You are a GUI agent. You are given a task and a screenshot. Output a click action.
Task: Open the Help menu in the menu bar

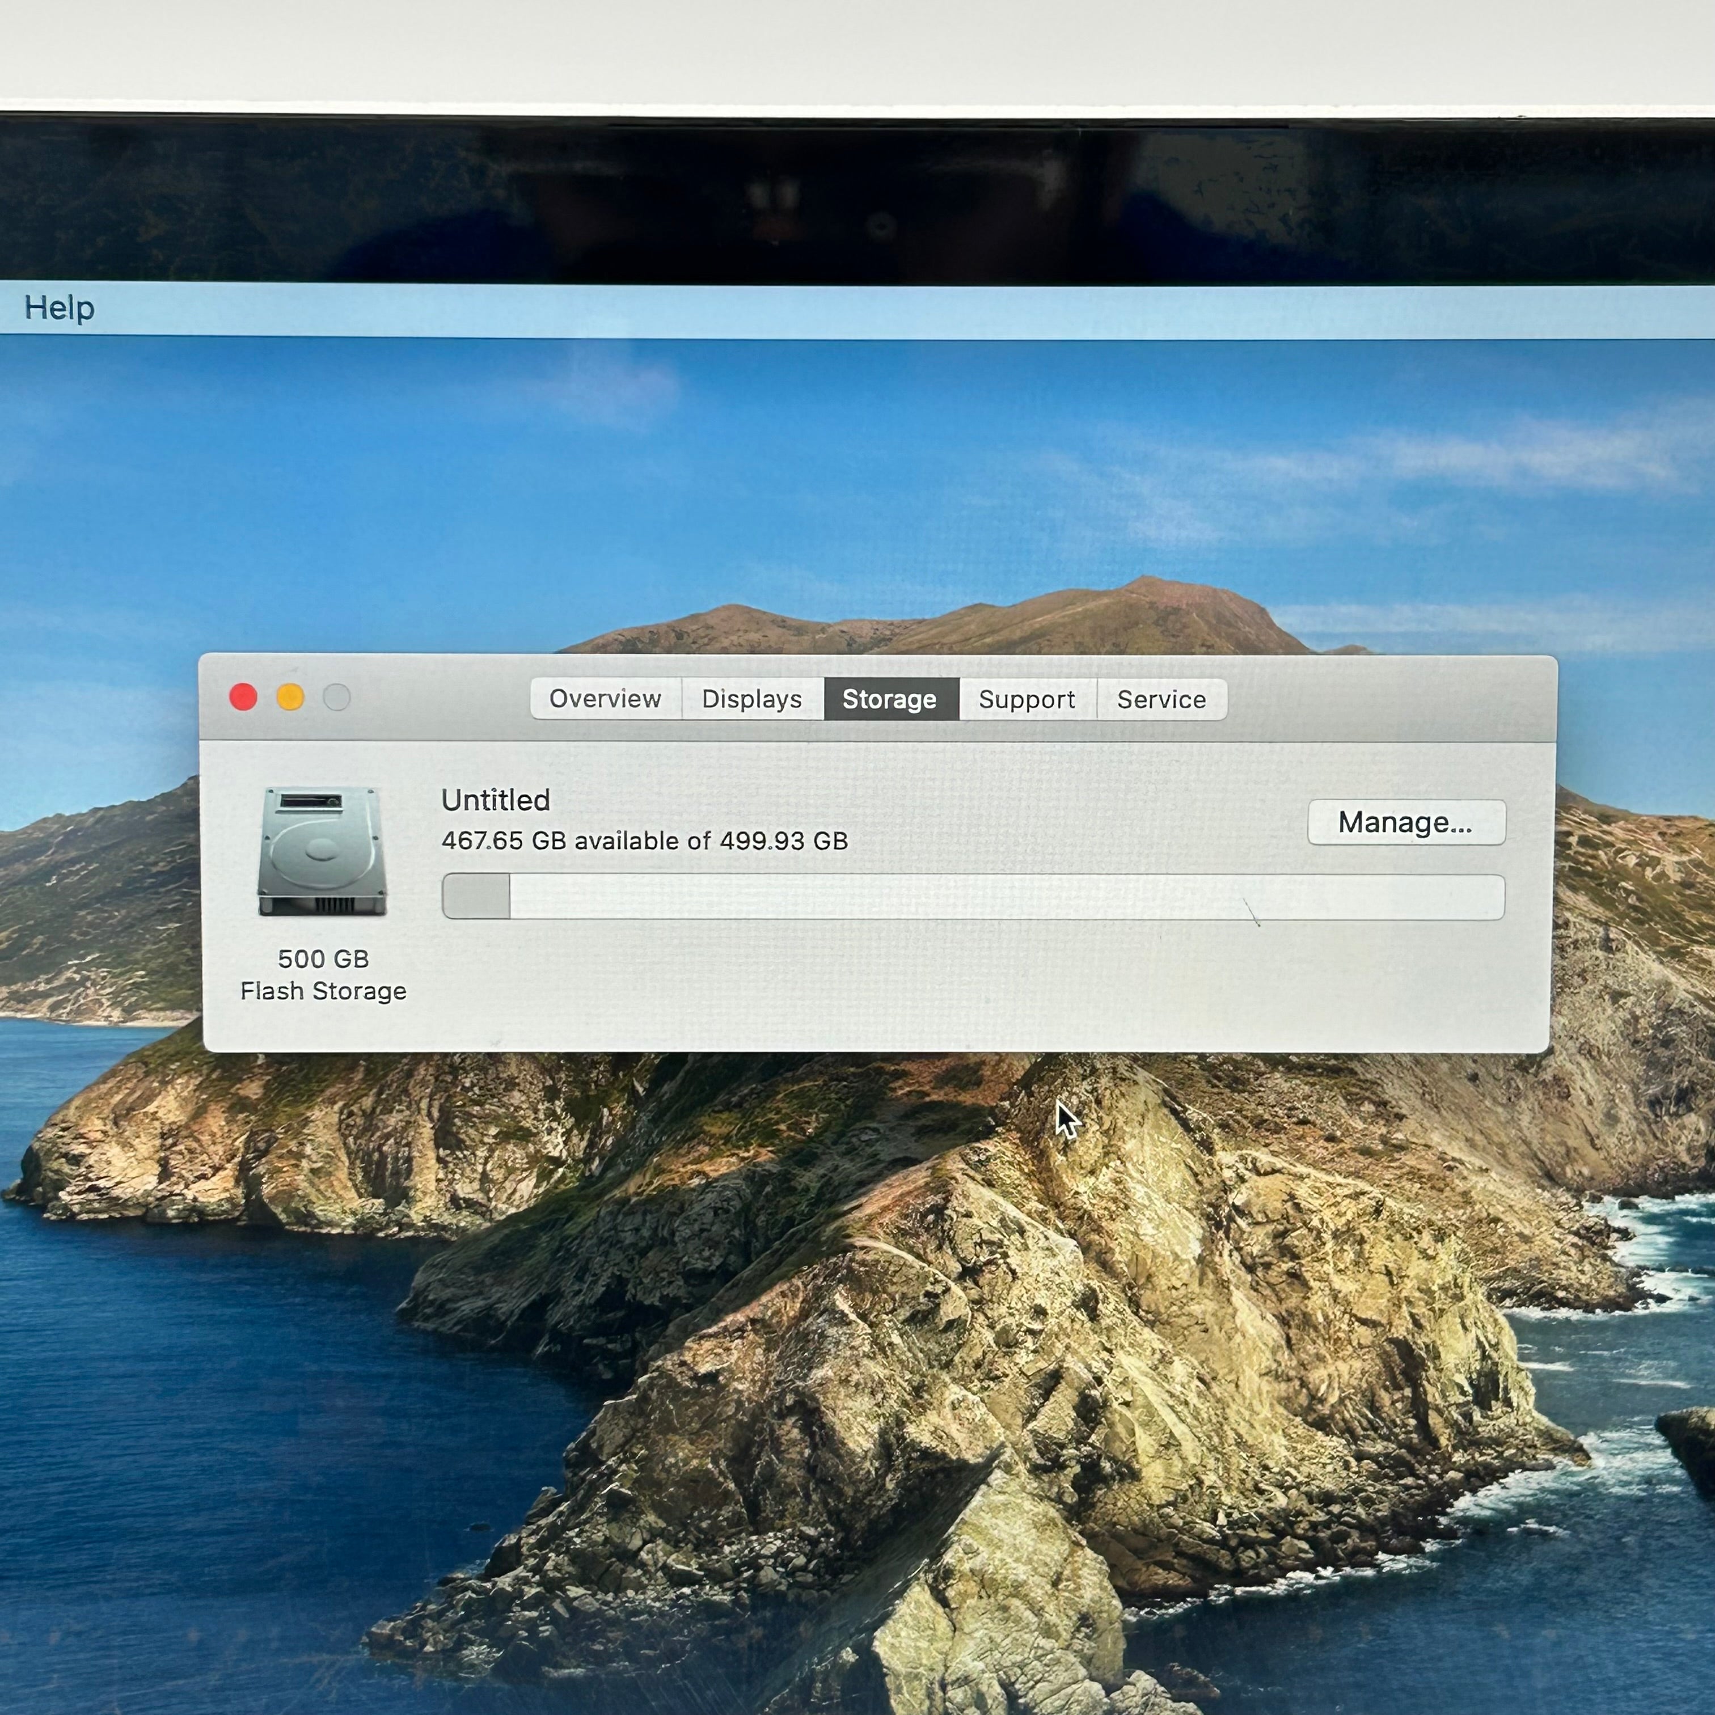60,308
